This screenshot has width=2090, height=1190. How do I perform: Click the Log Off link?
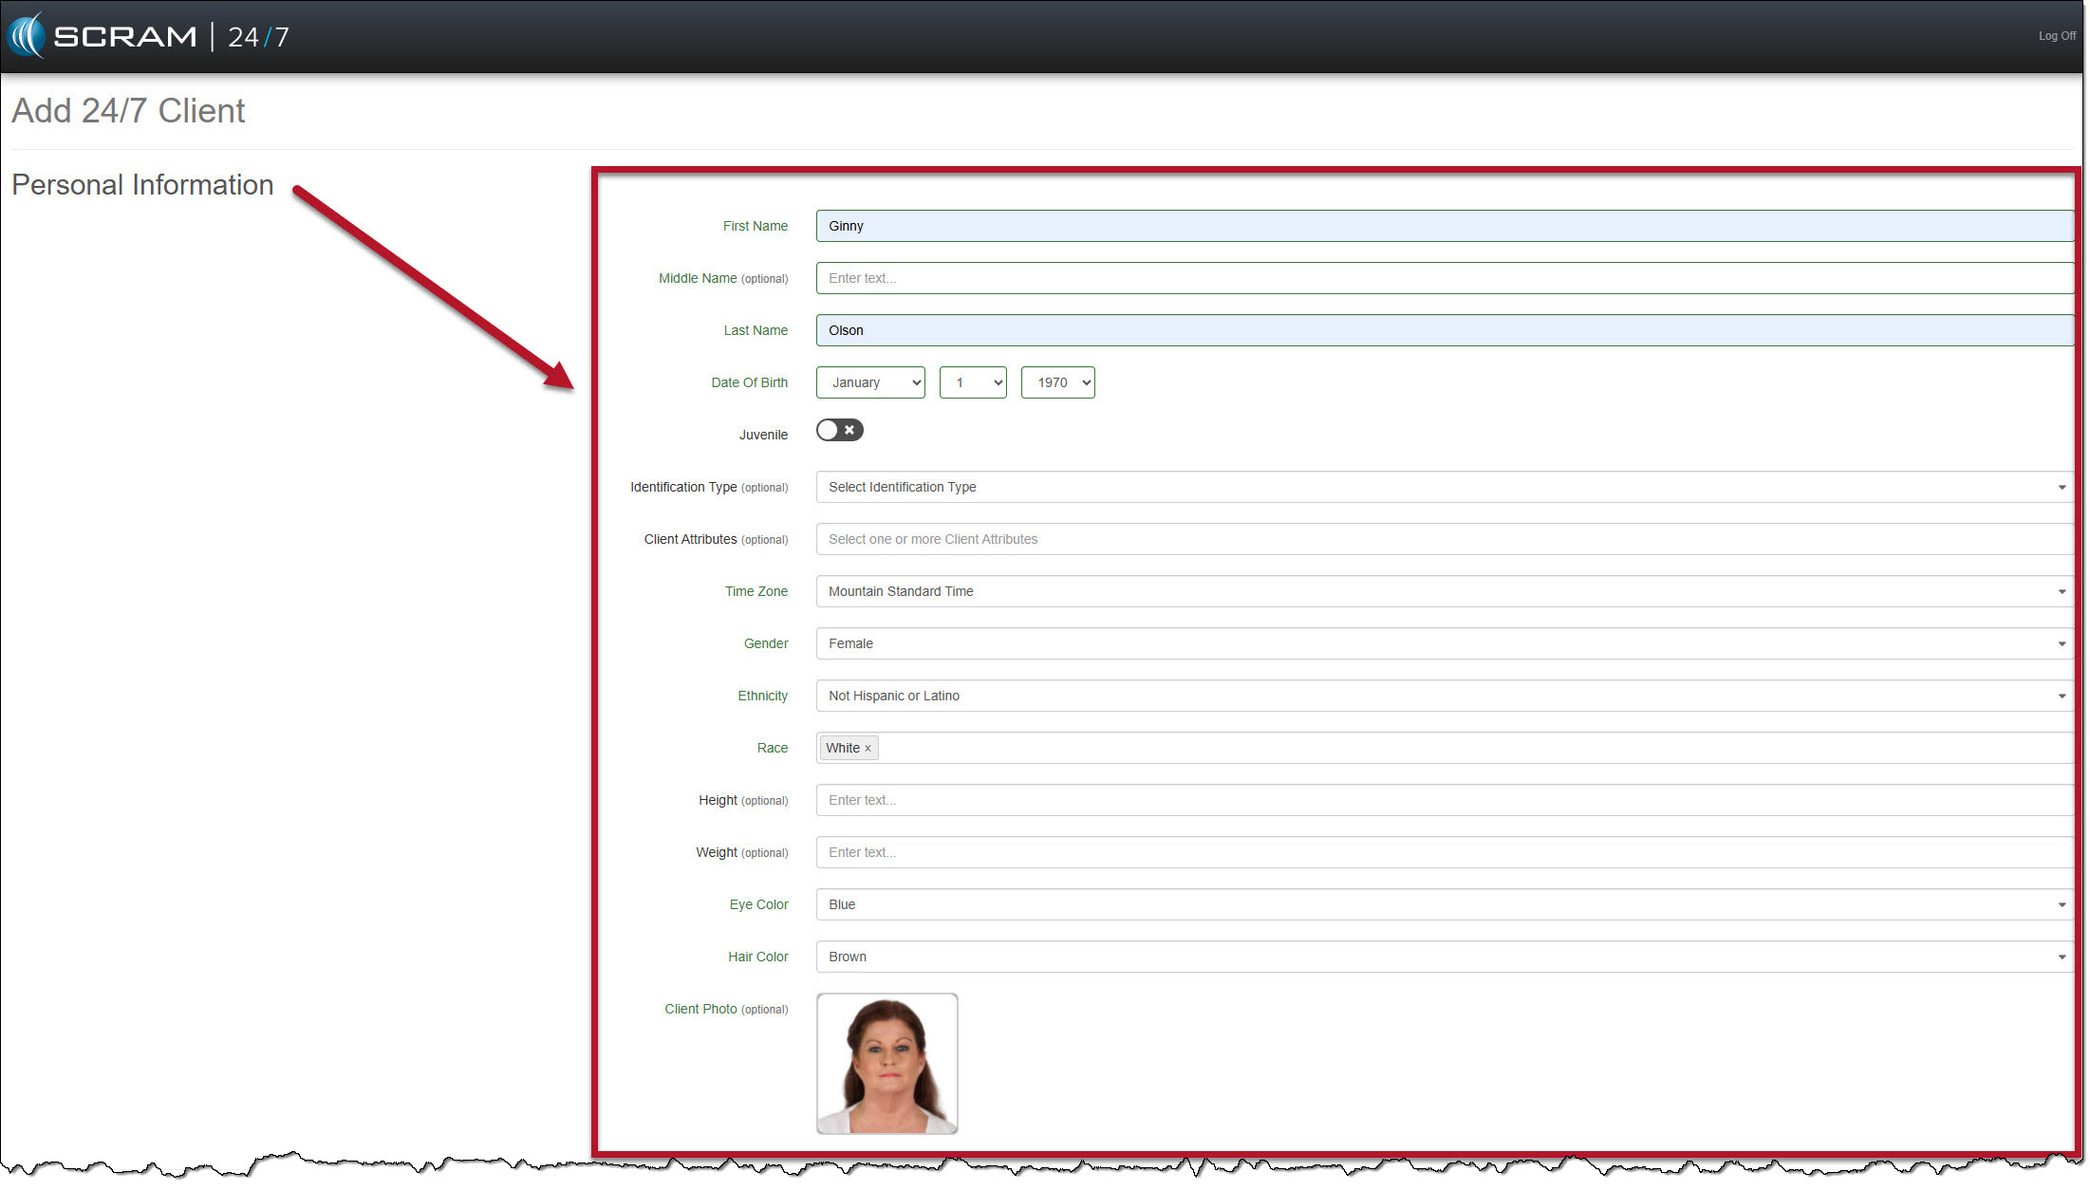pyautogui.click(x=2056, y=36)
